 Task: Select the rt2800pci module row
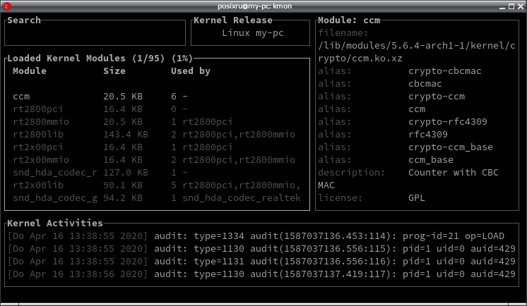point(157,109)
